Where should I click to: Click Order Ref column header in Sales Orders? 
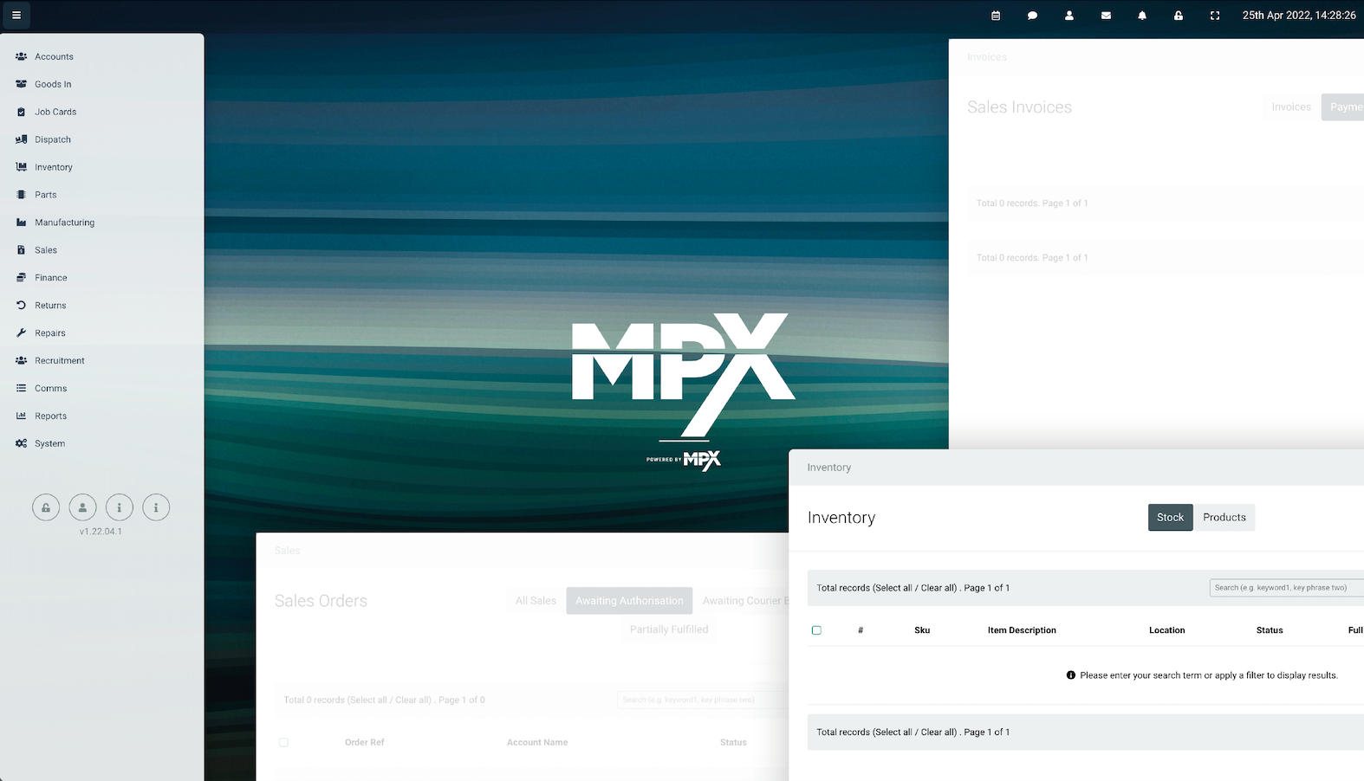pyautogui.click(x=365, y=743)
